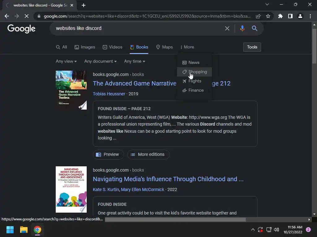
Task: Click the Chrome taskbar icon
Action: click(37, 230)
